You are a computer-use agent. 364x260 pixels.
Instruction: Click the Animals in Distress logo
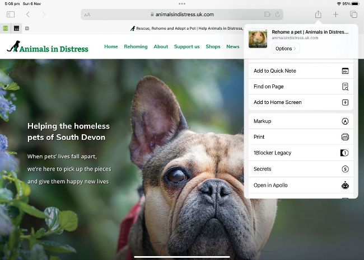48,48
